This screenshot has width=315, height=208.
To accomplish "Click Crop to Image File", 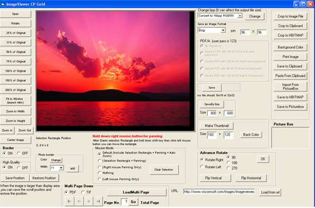I will point(290,16).
